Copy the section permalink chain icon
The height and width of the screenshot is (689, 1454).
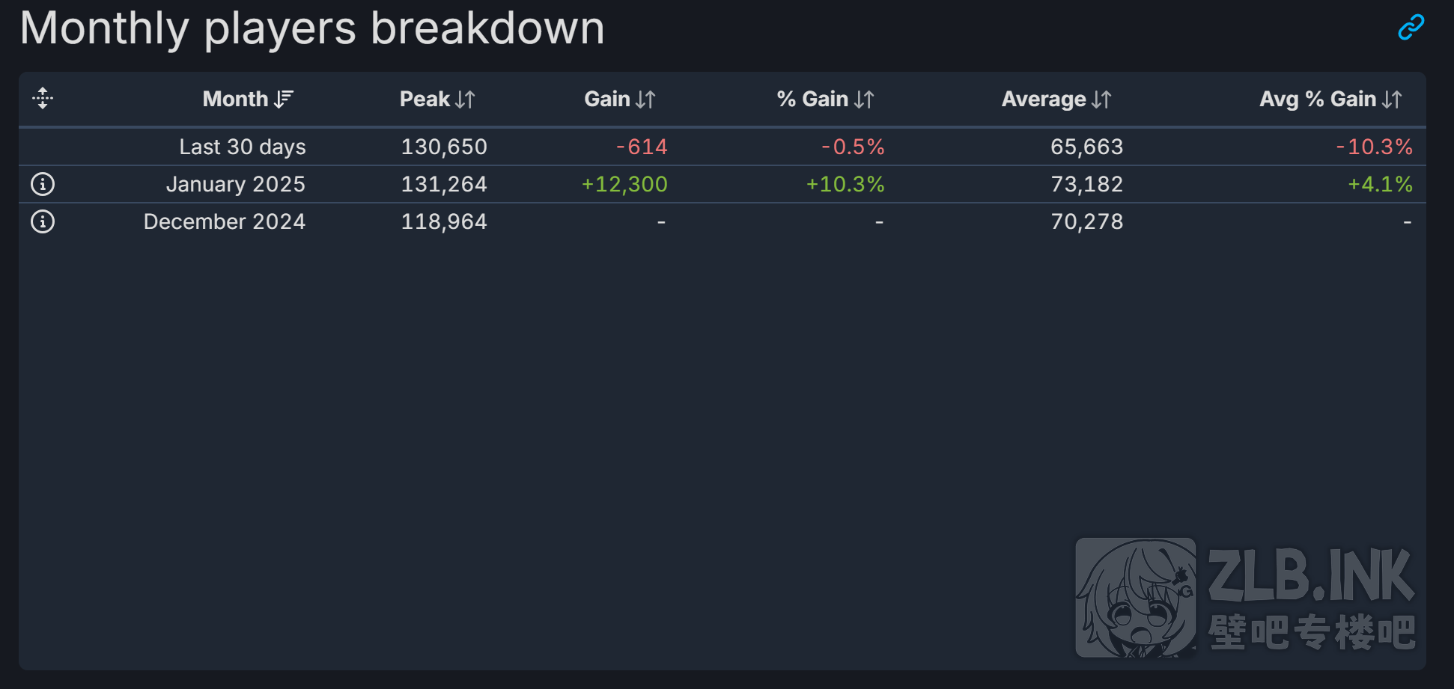click(1411, 28)
